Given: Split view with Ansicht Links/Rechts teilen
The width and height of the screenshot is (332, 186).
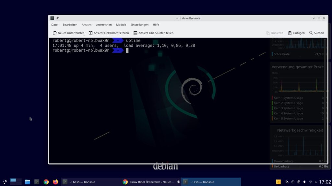Looking at the screenshot, I should pyautogui.click(x=109, y=33).
